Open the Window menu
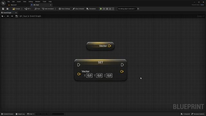The image size is (206, 116). click(38, 2)
